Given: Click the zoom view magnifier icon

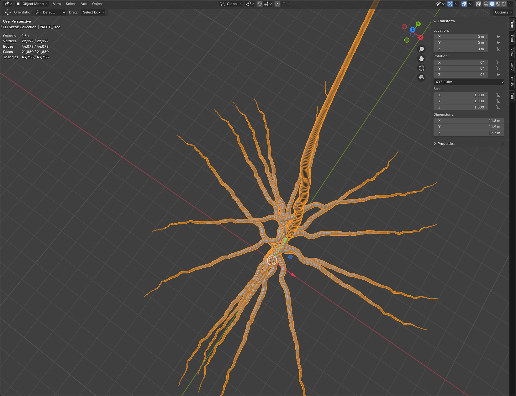Looking at the screenshot, I should click(x=421, y=49).
